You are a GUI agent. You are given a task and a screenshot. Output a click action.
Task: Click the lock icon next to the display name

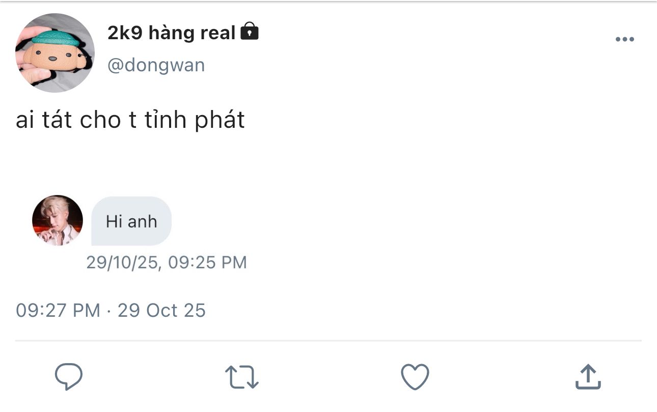pos(249,32)
